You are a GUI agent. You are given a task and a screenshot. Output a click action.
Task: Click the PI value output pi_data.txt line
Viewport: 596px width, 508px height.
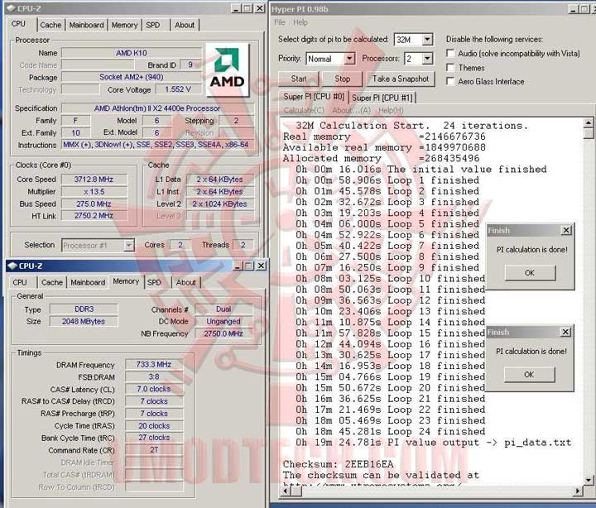pos(433,443)
